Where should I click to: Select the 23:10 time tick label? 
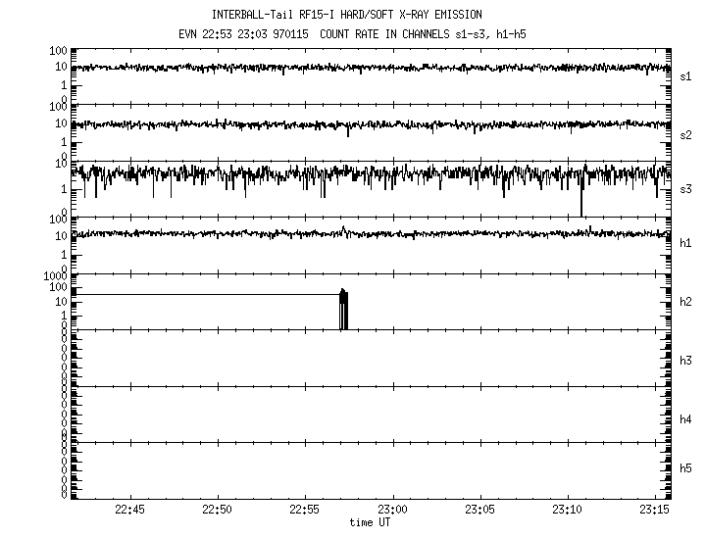click(x=568, y=511)
